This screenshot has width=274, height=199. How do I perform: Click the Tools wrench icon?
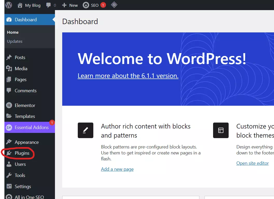point(9,175)
